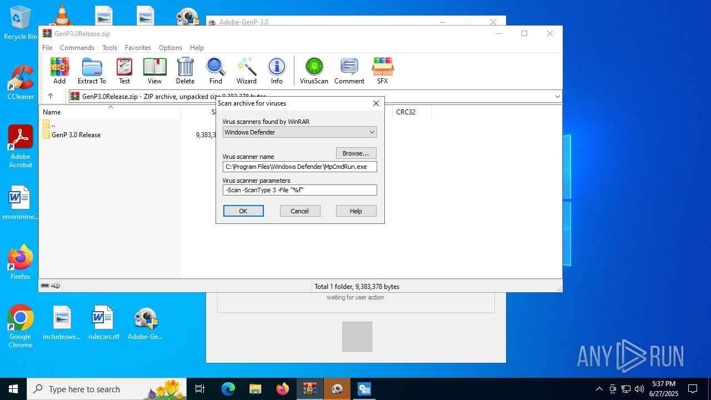The width and height of the screenshot is (711, 400).
Task: Click the Info toolbar icon
Action: click(x=277, y=71)
